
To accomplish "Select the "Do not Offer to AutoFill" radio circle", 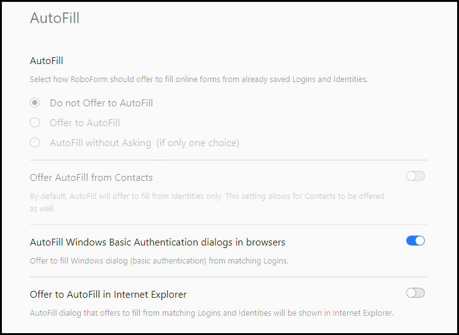I will click(35, 103).
